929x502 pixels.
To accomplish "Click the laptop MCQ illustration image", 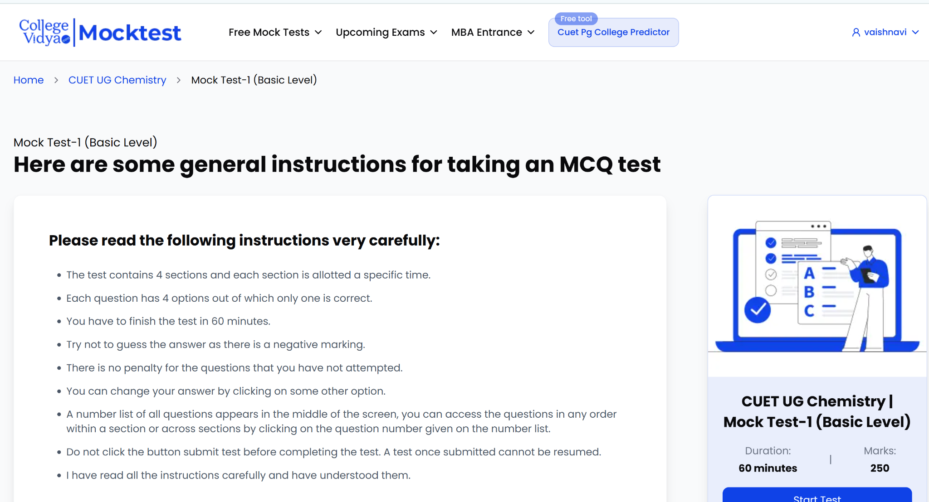I will coord(817,286).
